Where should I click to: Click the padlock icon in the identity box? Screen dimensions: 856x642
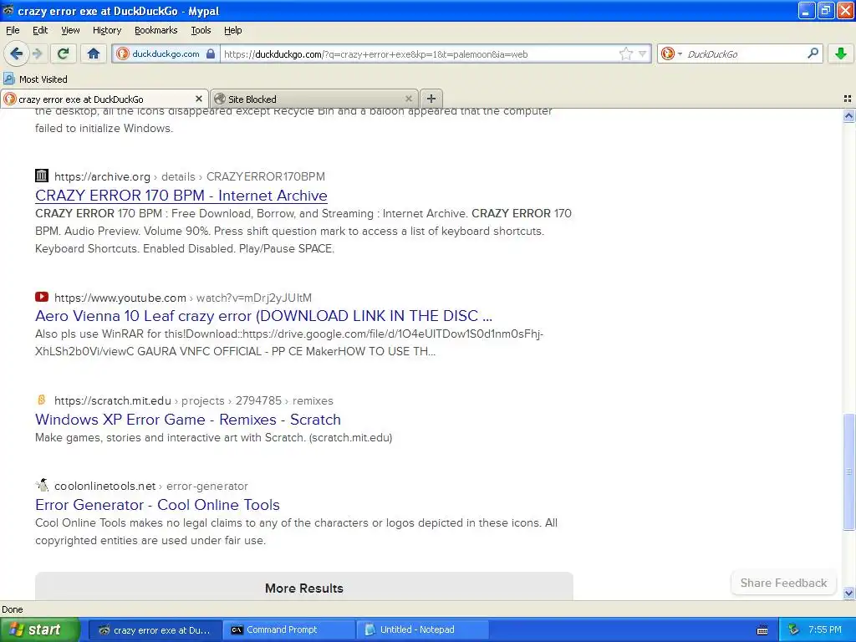pos(211,53)
